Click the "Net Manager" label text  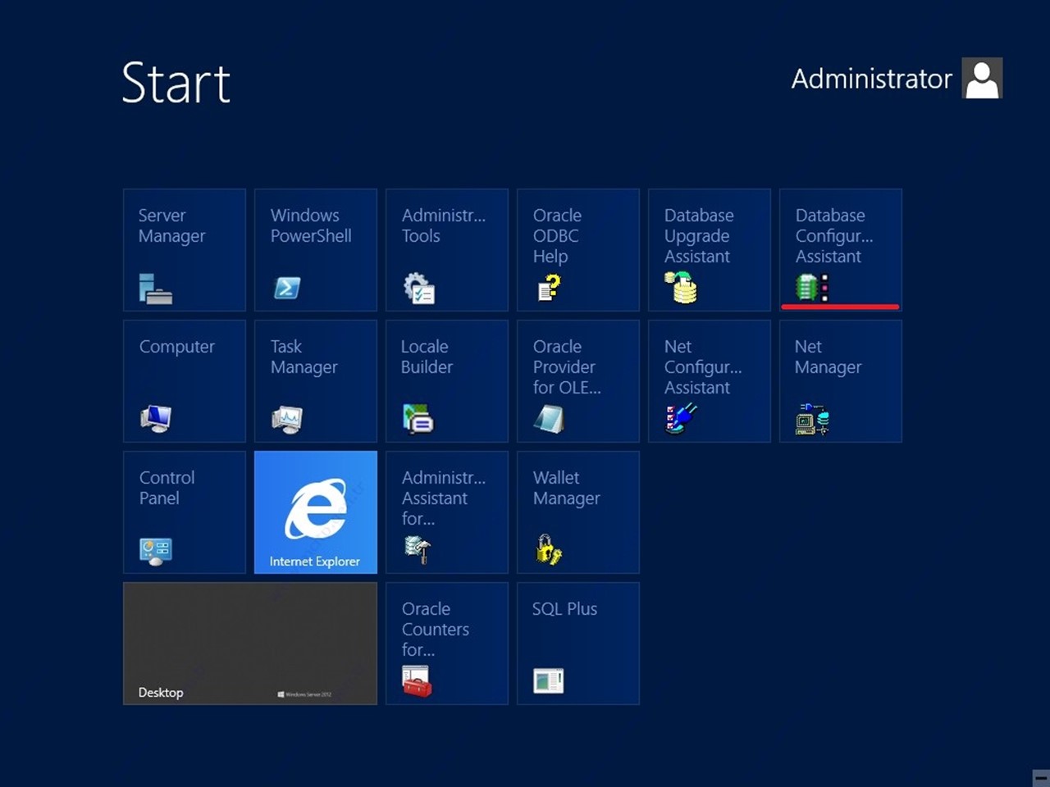click(x=828, y=357)
